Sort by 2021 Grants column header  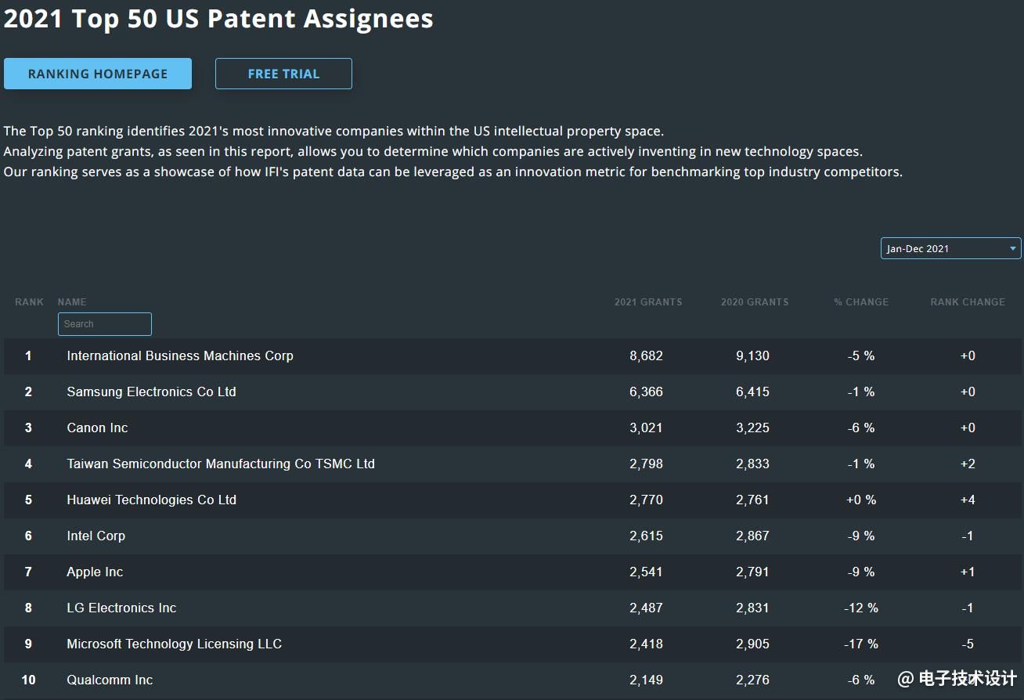647,302
